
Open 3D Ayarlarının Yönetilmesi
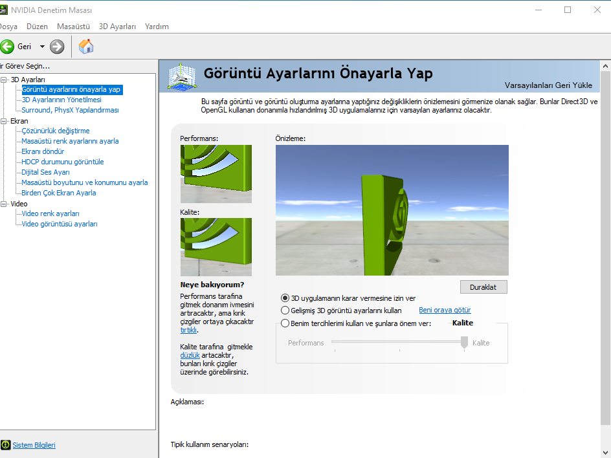[61, 100]
